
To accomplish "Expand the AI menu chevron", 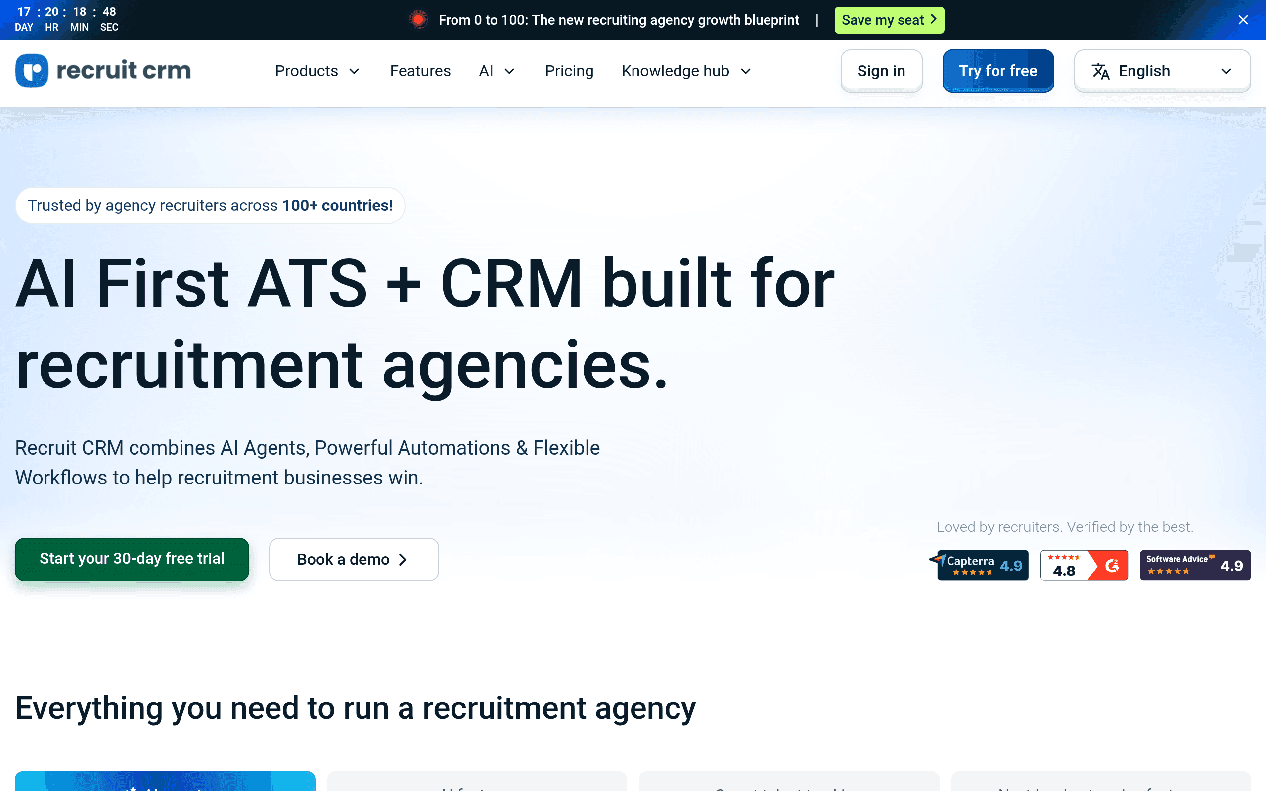I will click(509, 71).
